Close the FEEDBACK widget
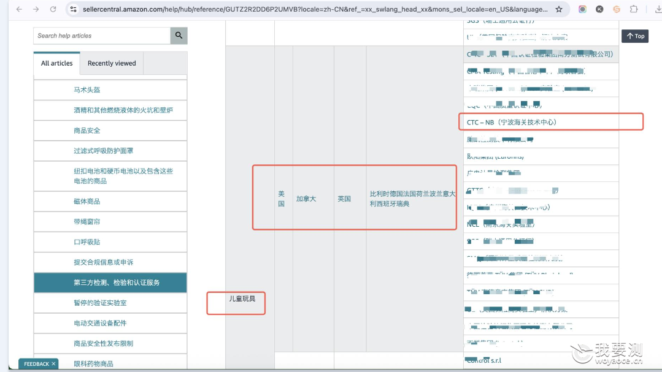662x372 pixels. point(53,363)
